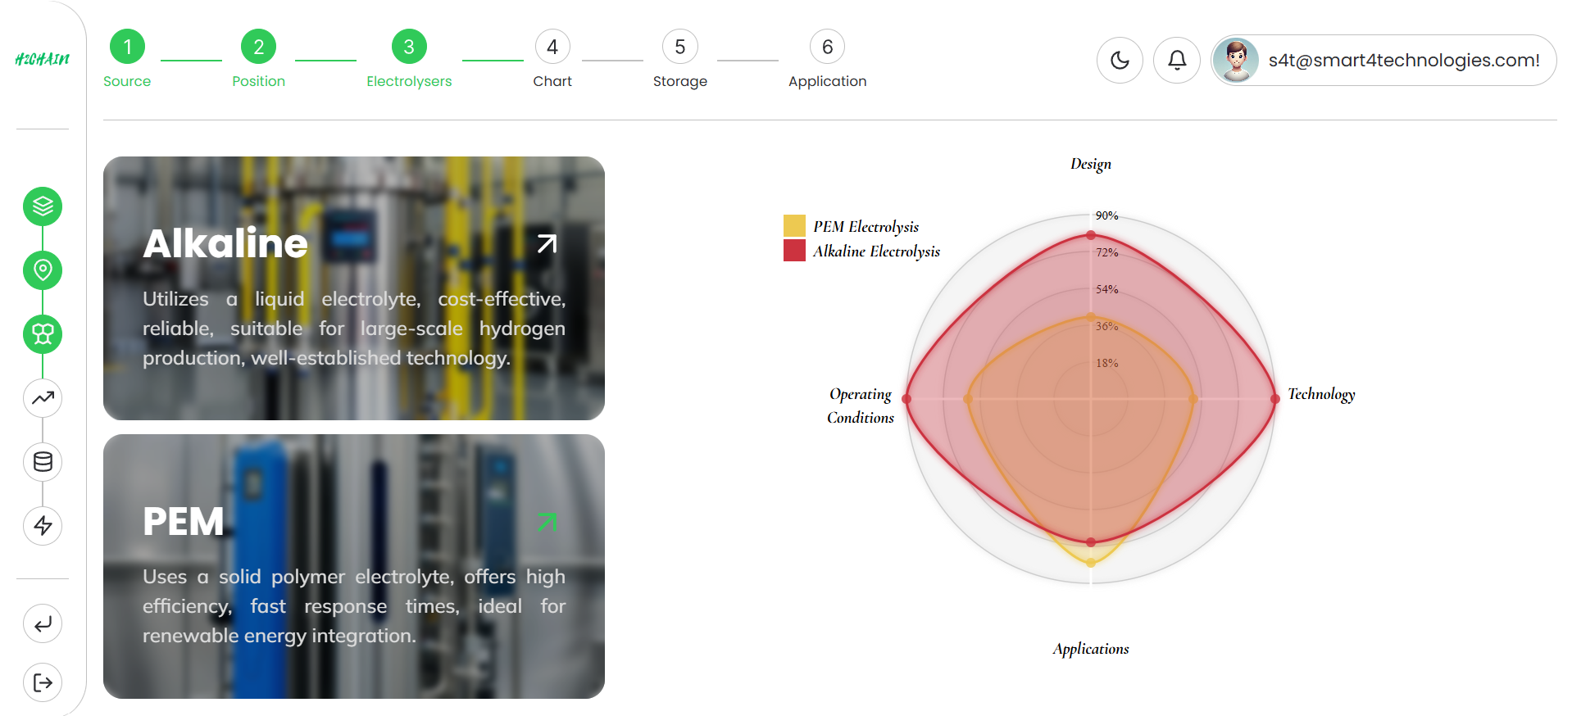1572x716 pixels.
Task: Open the user account email menu
Action: click(x=1383, y=60)
